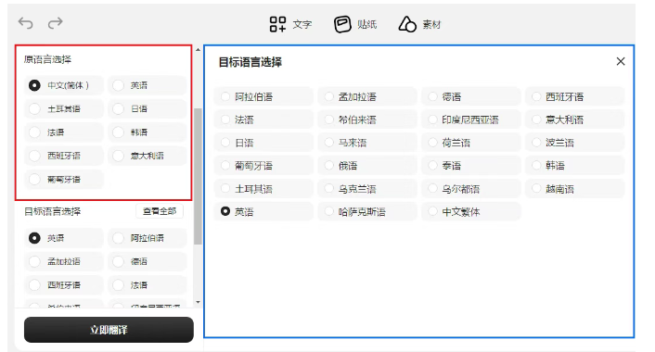Click the scrollbar down arrow

[x=198, y=302]
